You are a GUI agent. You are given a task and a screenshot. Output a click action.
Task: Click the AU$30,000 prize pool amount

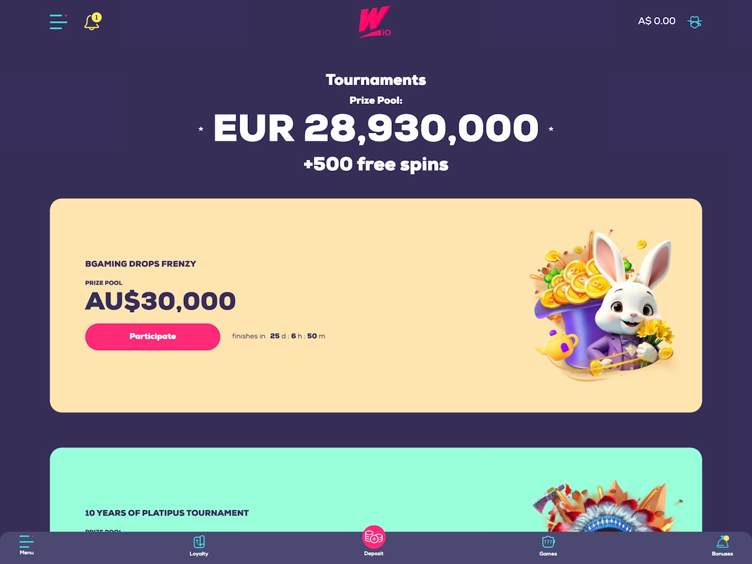click(160, 301)
